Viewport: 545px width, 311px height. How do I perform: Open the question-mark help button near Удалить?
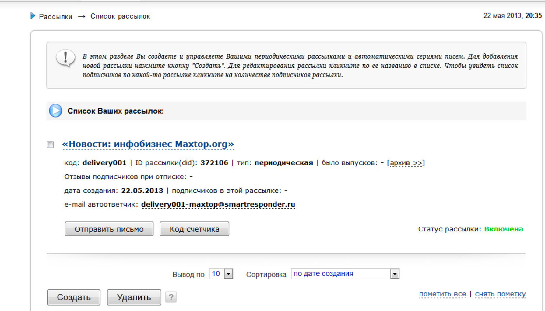(171, 297)
